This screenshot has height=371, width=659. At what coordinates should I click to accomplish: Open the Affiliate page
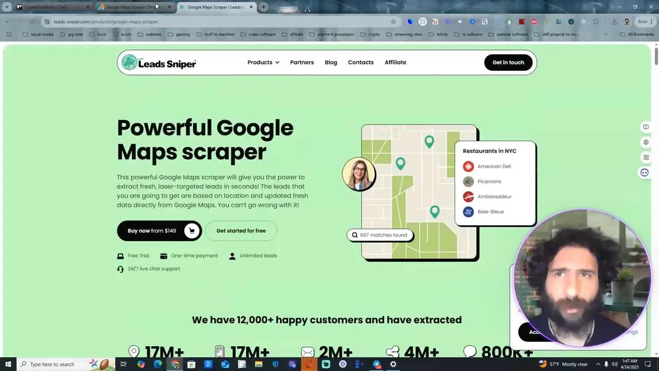395,62
